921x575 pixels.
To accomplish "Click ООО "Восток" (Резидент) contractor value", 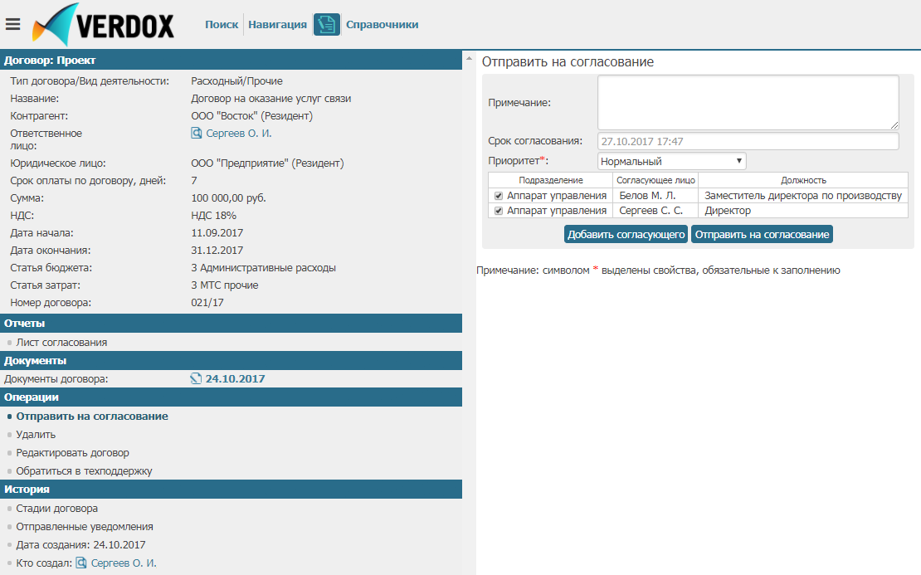I will [x=252, y=116].
